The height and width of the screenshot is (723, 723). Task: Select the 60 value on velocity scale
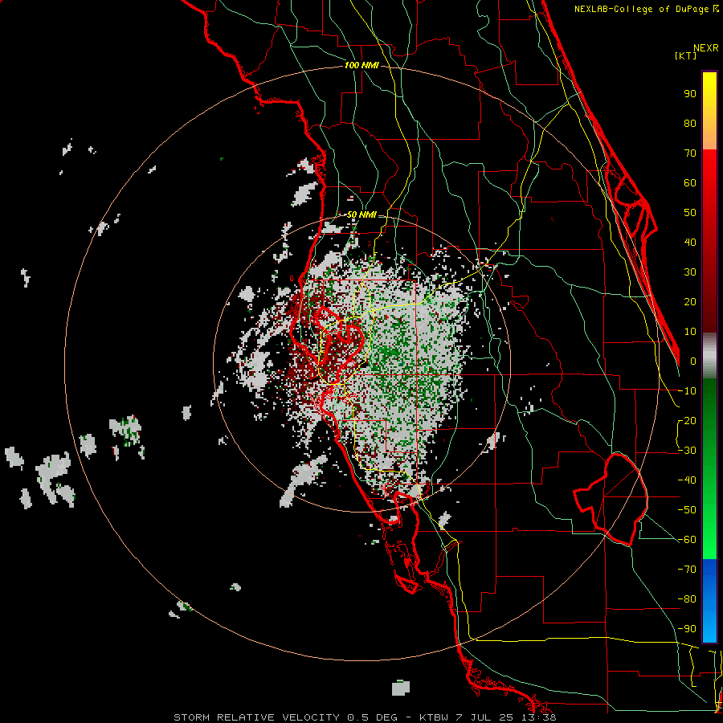coord(690,182)
